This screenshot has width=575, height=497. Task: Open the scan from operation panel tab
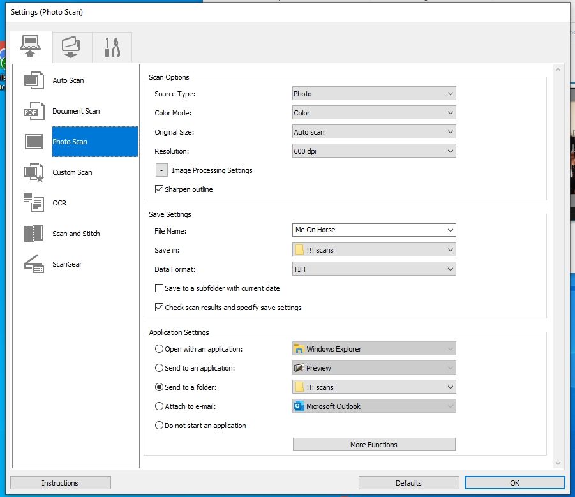pos(70,47)
